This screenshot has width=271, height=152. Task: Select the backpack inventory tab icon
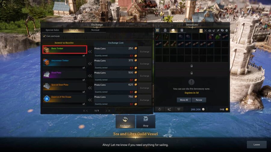coord(165,30)
